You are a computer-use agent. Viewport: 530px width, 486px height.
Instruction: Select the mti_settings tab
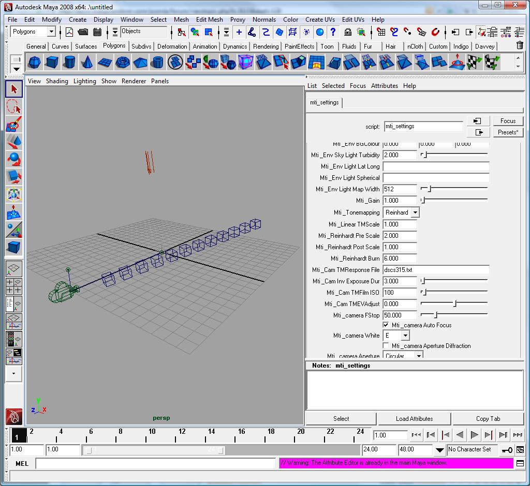pos(324,102)
